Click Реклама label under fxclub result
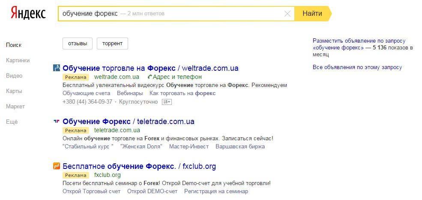 click(76, 175)
